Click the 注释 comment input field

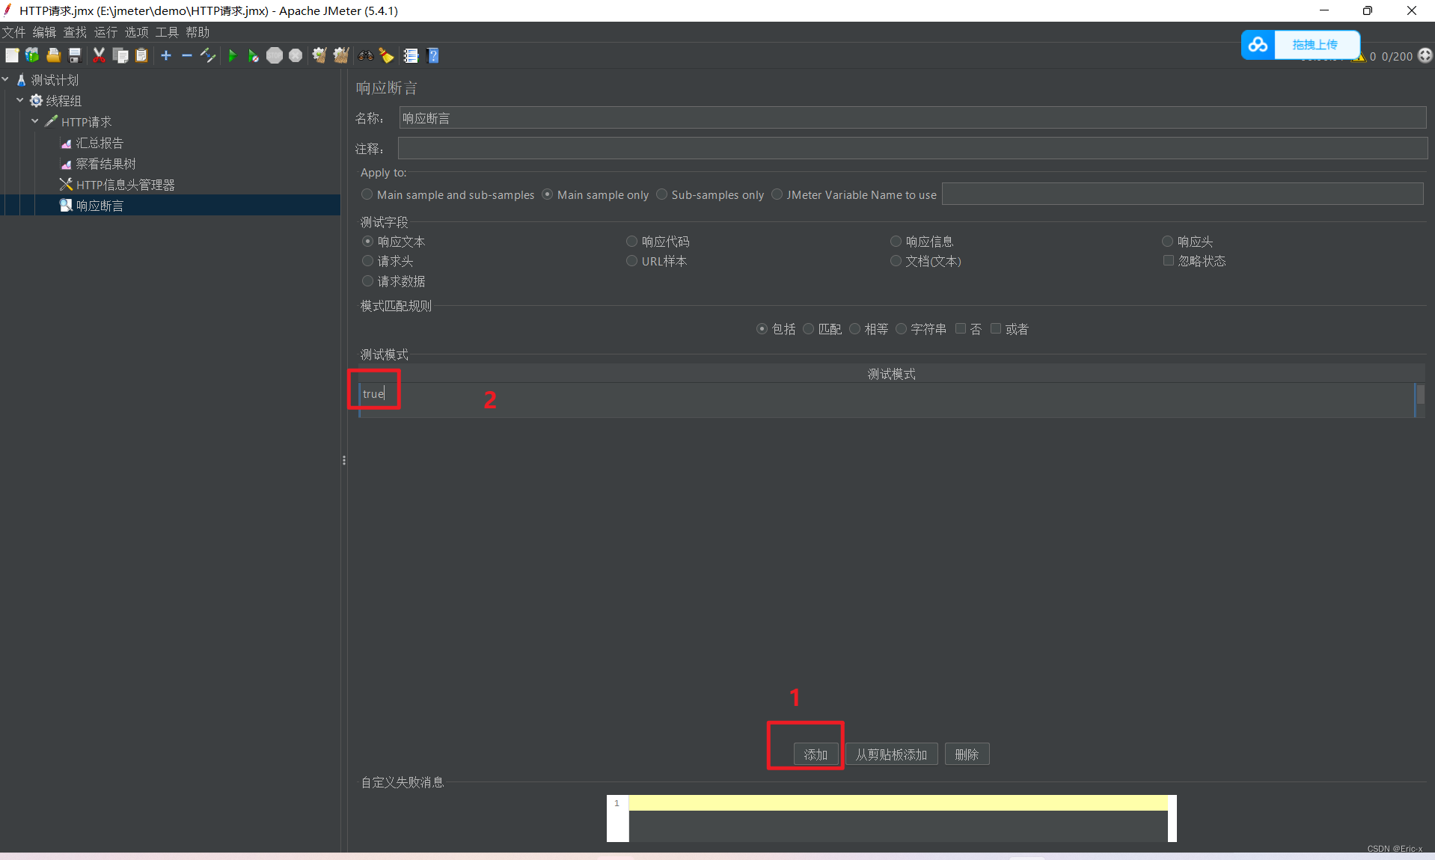912,149
